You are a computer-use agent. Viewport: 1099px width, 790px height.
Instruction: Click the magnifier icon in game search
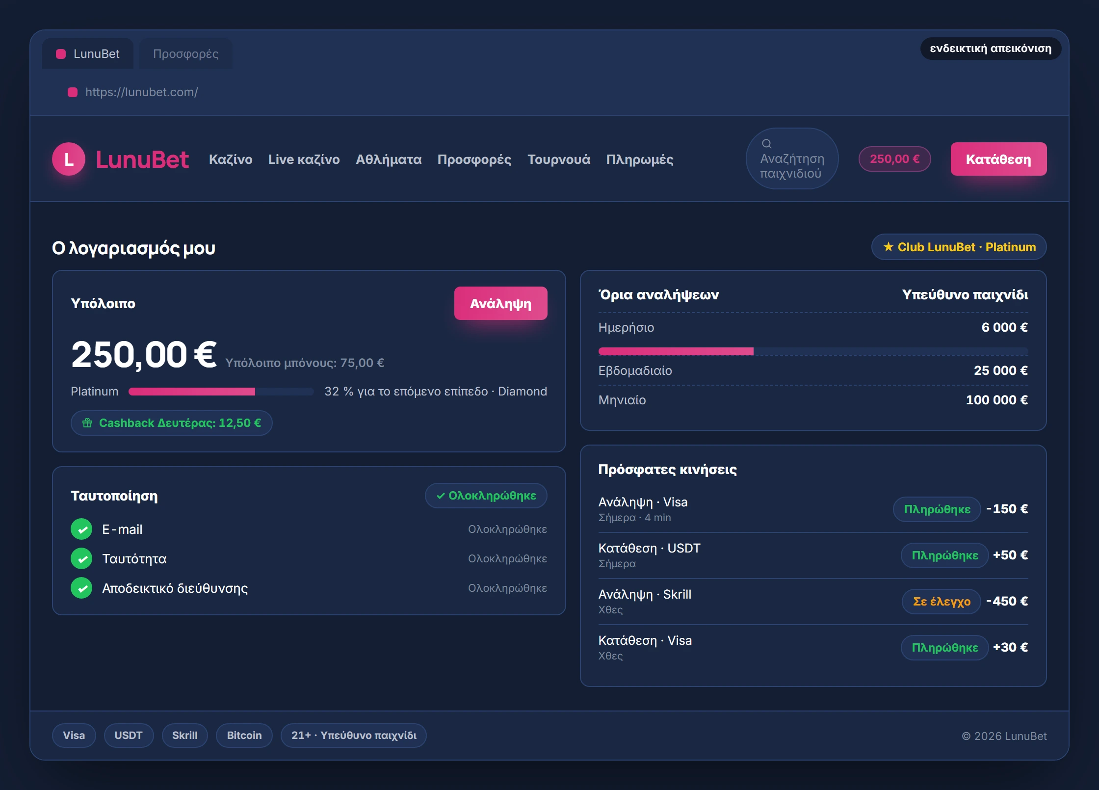766,144
